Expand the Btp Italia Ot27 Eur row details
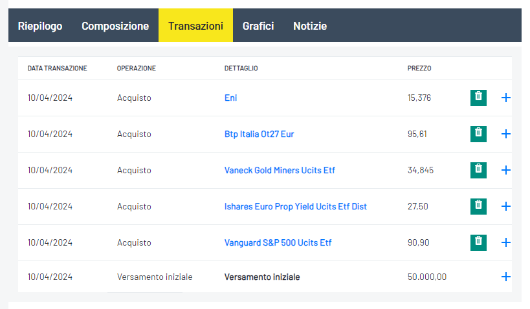The height and width of the screenshot is (309, 530). click(x=505, y=134)
